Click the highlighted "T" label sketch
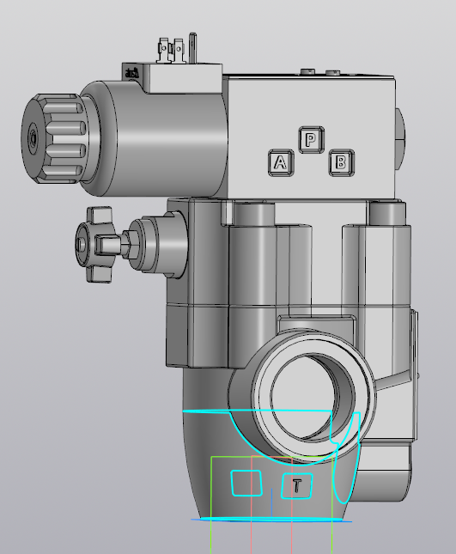 click(297, 486)
